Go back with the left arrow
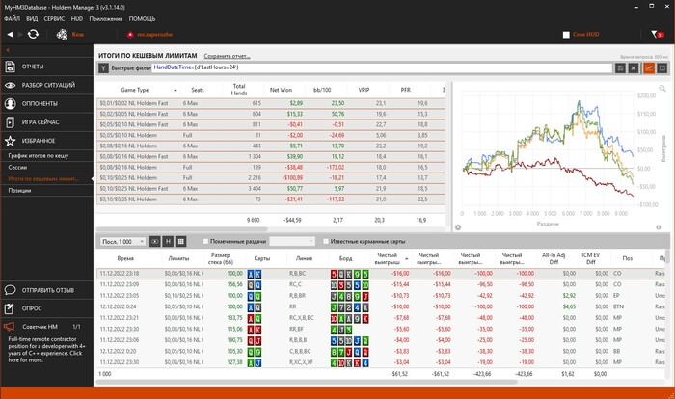This screenshot has height=399, width=675. [10, 34]
